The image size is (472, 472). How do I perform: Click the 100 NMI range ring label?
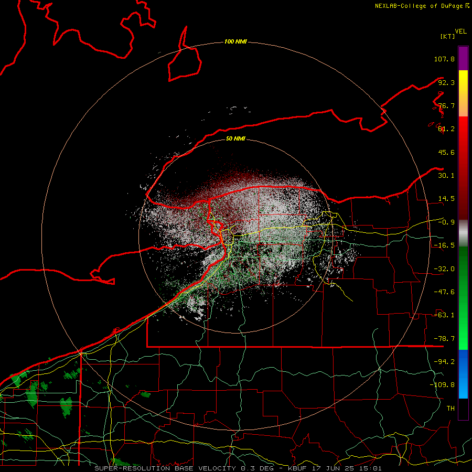point(235,41)
